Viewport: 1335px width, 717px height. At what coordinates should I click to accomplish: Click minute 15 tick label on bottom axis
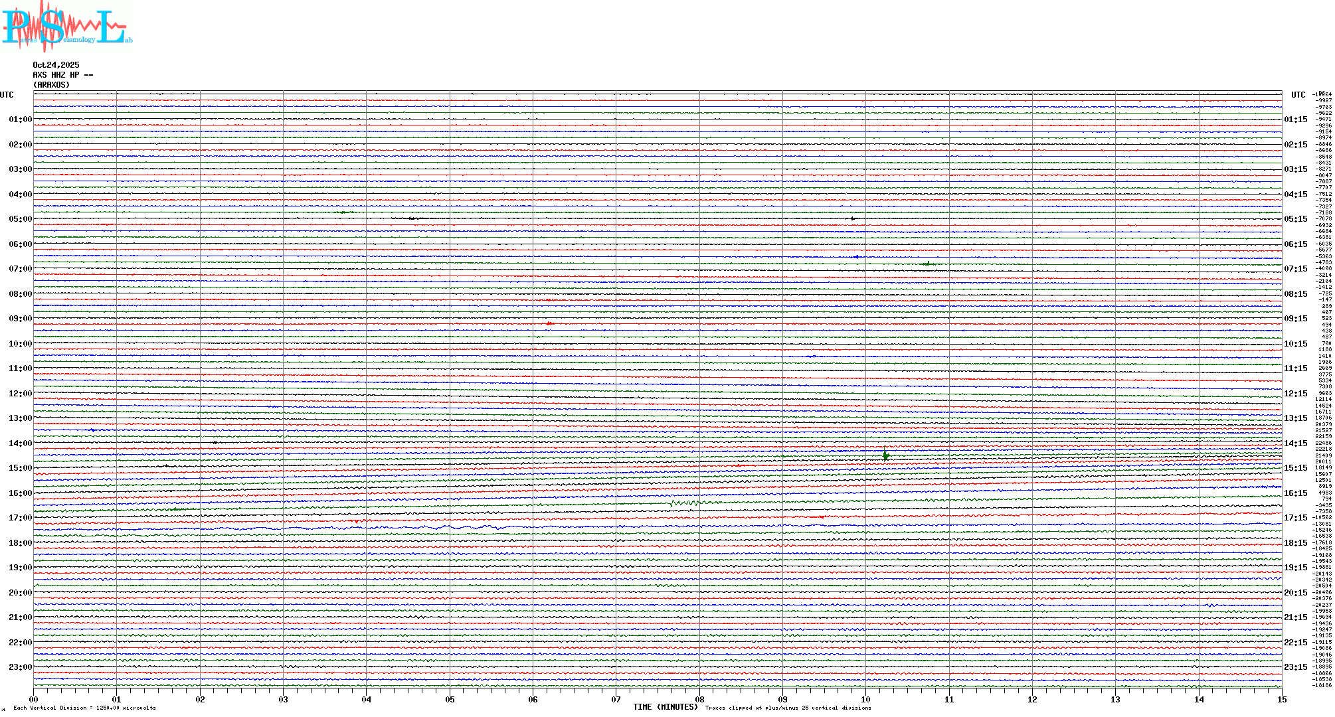(1281, 700)
